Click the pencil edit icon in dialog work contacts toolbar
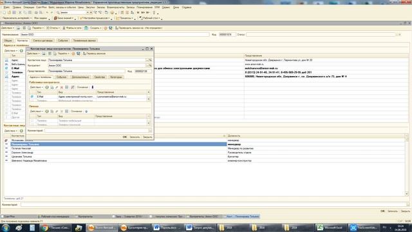Screen dimensions: 412x232 (57, 87)
